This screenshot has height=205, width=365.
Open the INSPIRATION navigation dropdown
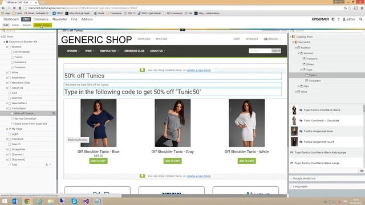[x=109, y=51]
